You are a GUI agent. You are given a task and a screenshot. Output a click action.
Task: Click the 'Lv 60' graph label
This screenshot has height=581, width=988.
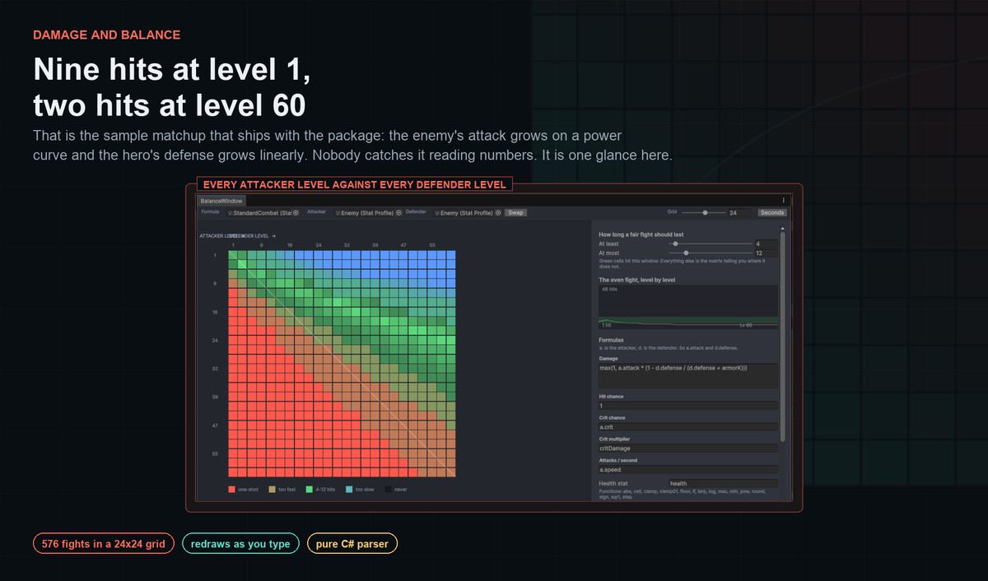(x=746, y=325)
